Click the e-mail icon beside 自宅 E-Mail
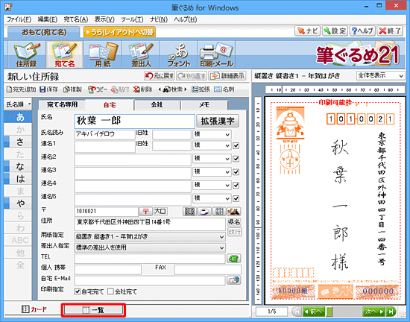The width and height of the screenshot is (410, 322). tap(234, 280)
